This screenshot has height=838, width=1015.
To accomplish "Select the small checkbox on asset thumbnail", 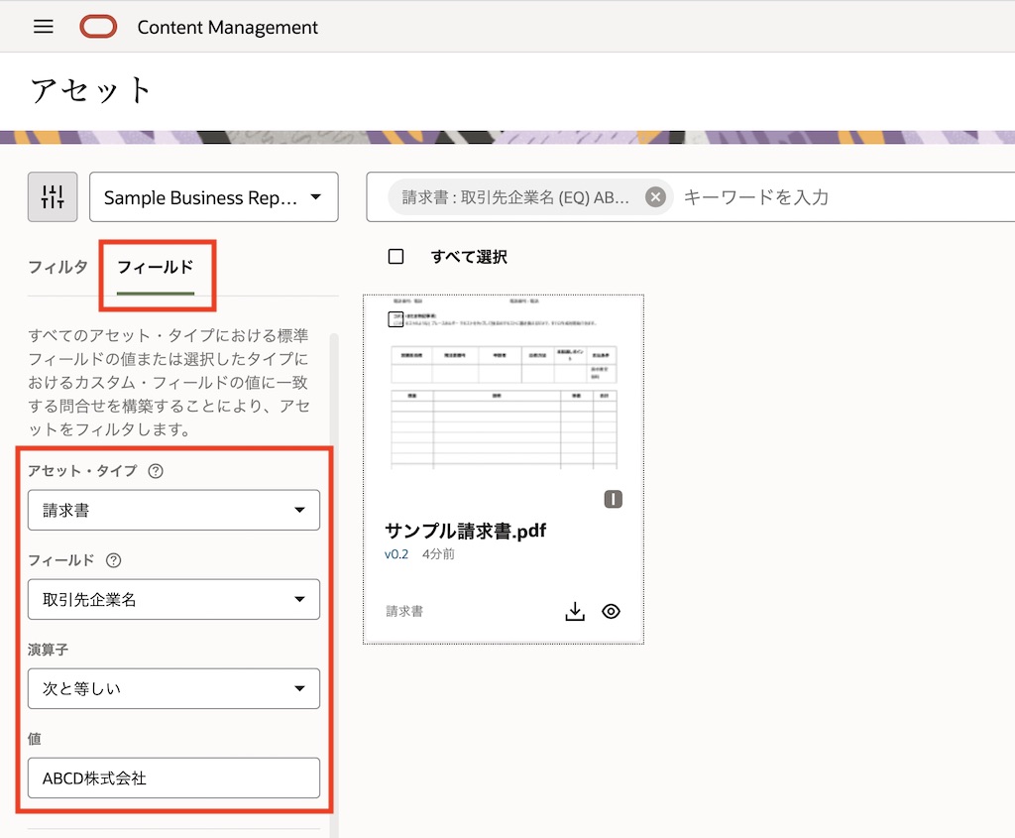I will 396,319.
